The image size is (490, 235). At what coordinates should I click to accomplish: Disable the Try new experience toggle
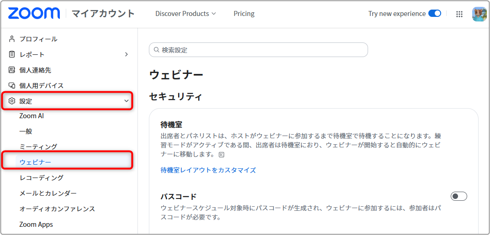tap(434, 14)
